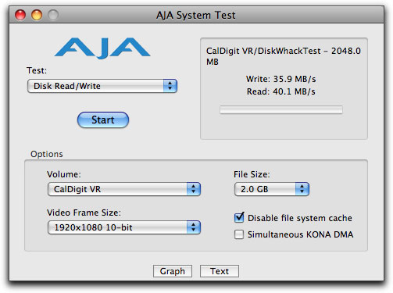The height and width of the screenshot is (293, 393).
Task: Click the gray zoom window button
Action: [x=53, y=15]
